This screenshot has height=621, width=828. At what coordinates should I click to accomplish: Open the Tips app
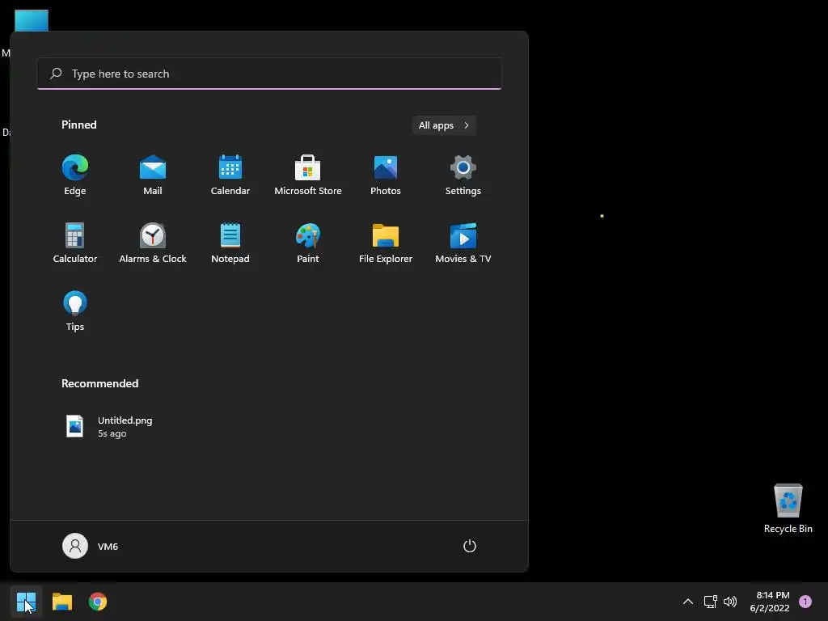(x=75, y=311)
